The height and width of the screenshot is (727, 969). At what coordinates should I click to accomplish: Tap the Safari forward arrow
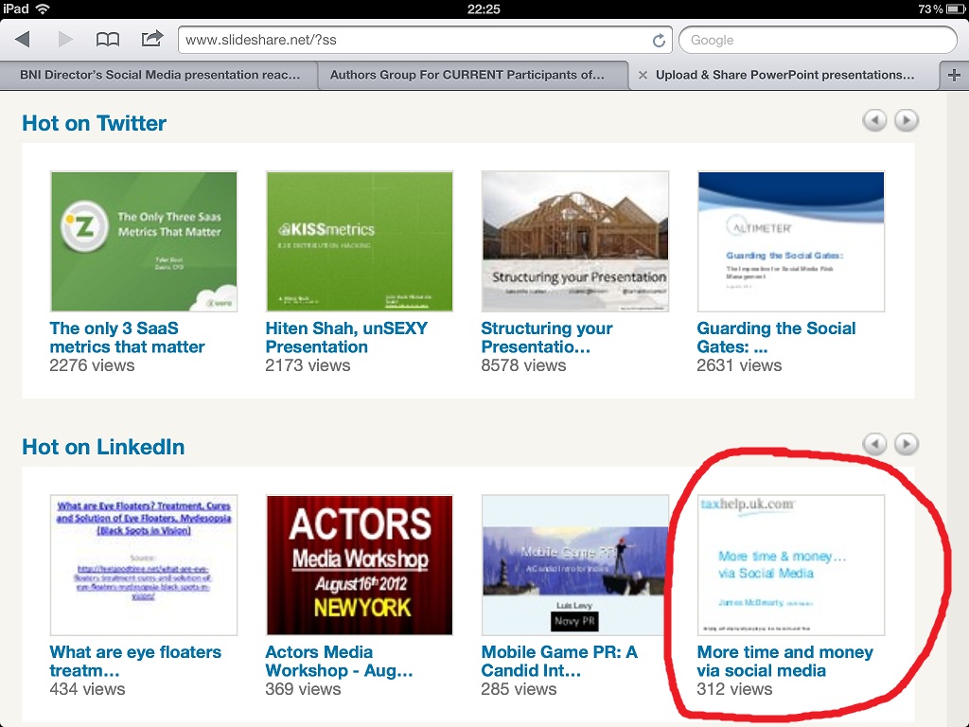[x=65, y=40]
